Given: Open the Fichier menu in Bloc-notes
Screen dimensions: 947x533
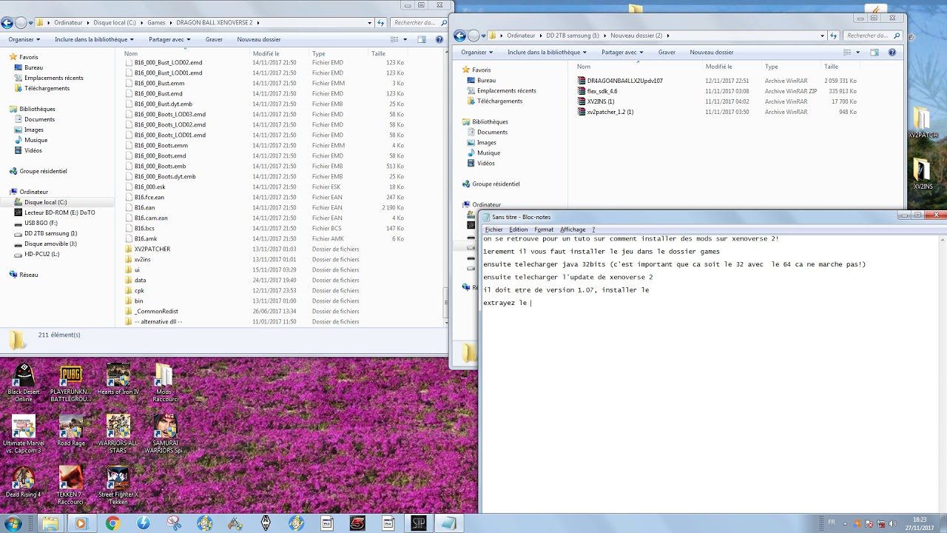Looking at the screenshot, I should pos(493,229).
